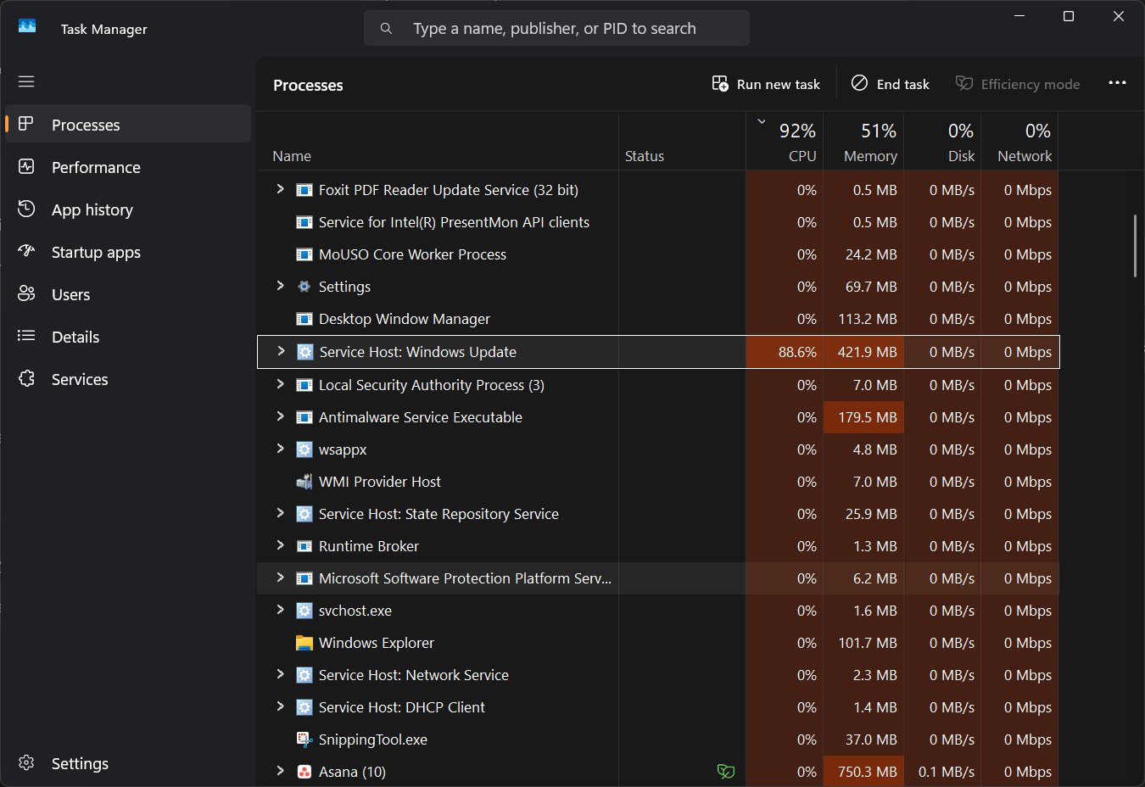Click the Users people icon
The width and height of the screenshot is (1145, 787).
[26, 294]
